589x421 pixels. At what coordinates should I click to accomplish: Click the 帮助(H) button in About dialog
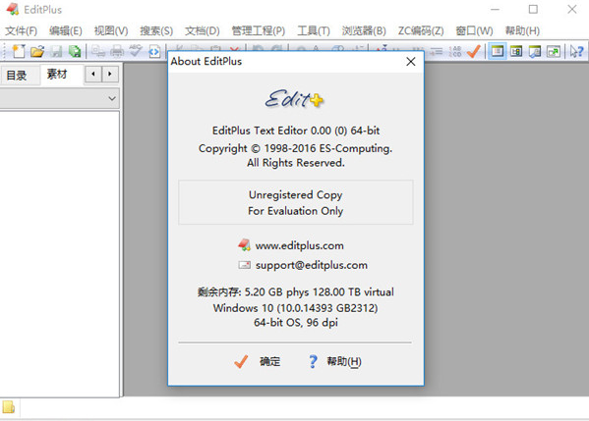[334, 361]
